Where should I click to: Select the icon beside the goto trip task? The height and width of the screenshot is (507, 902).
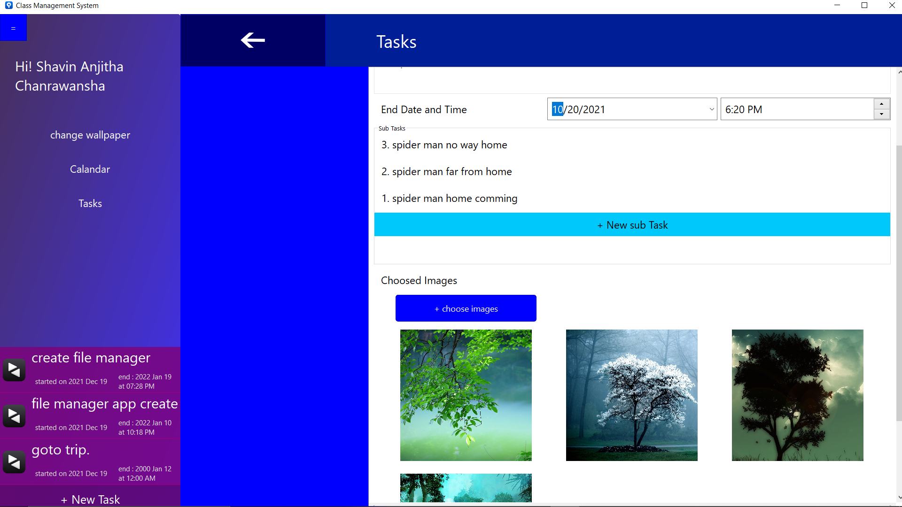tap(14, 461)
